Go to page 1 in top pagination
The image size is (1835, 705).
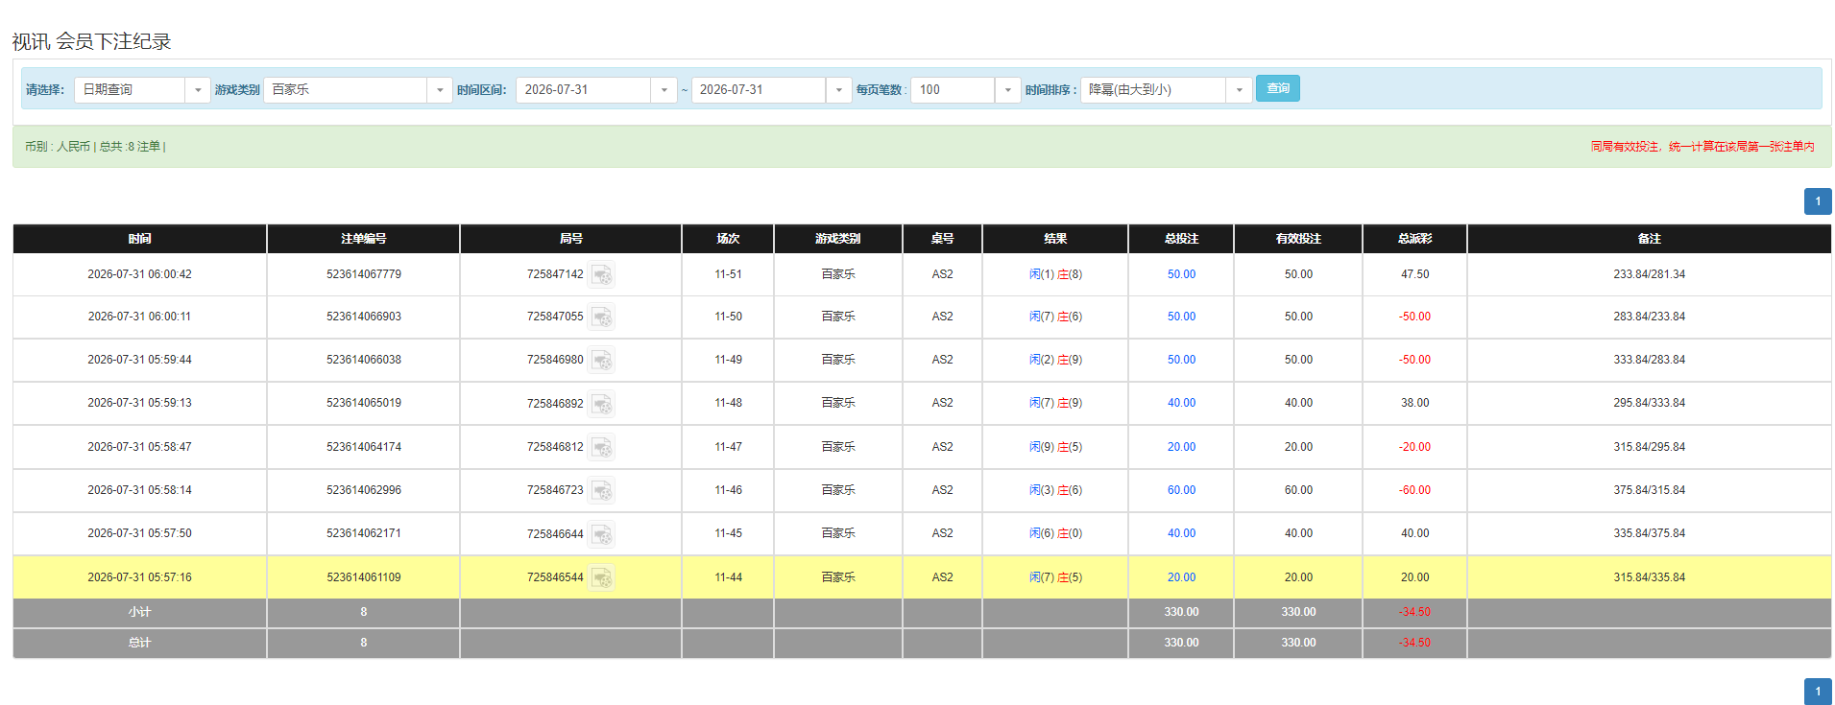click(x=1818, y=201)
